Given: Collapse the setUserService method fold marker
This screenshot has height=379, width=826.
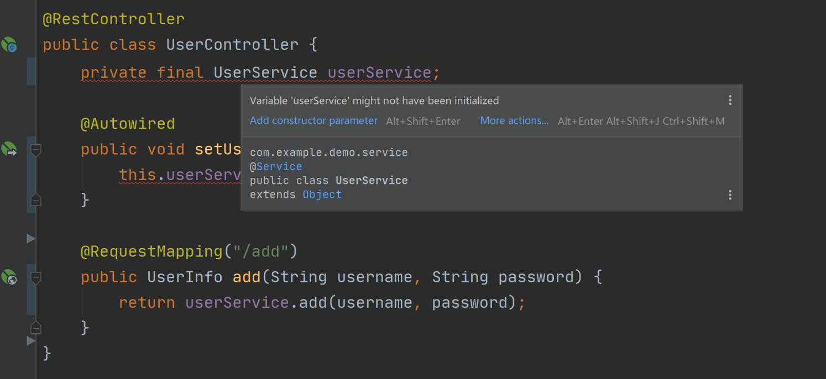Looking at the screenshot, I should coord(36,150).
